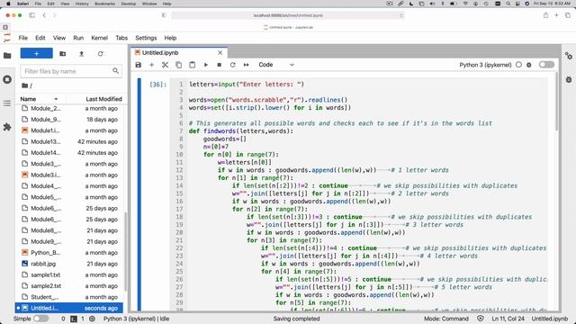Open the extension manager puzzle icon
The height and width of the screenshot is (324, 576).
[7, 127]
